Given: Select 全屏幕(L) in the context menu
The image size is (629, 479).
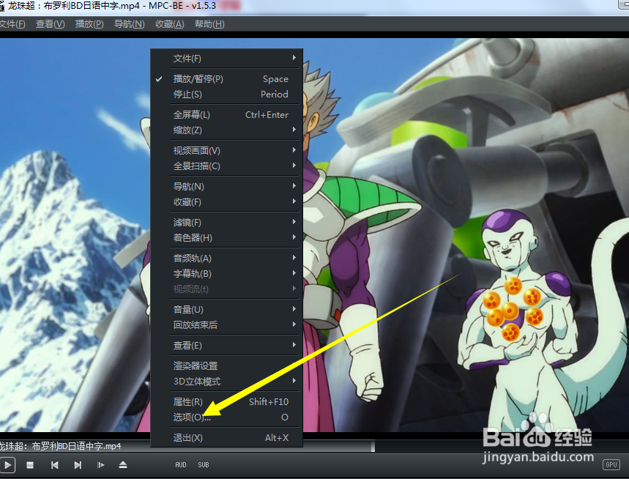Looking at the screenshot, I should (x=227, y=115).
